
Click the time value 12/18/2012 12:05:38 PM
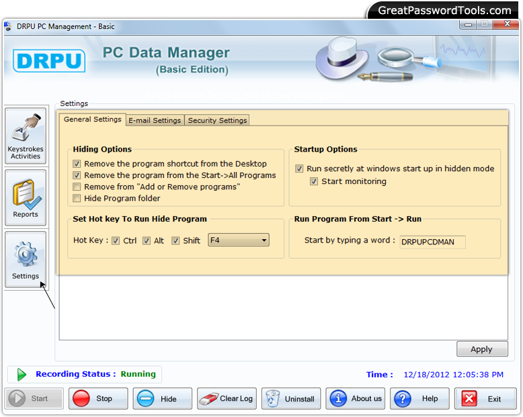(454, 375)
